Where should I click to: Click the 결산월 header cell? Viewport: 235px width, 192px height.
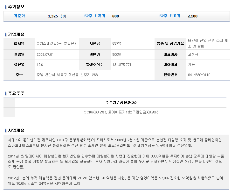pos(19,65)
